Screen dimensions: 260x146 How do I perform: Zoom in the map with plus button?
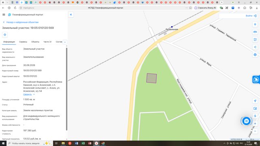[255, 124]
